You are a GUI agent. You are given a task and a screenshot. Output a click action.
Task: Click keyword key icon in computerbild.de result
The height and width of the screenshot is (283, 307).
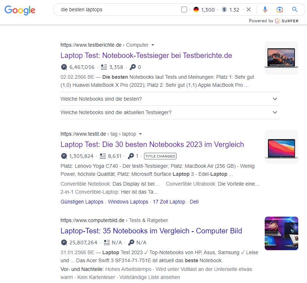pos(131,243)
